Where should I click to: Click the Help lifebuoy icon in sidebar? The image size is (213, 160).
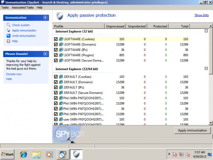pos(9,41)
